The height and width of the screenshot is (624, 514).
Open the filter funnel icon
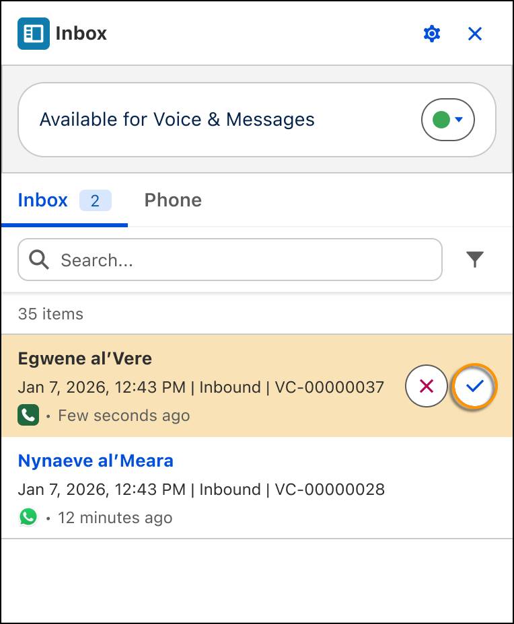click(x=474, y=260)
